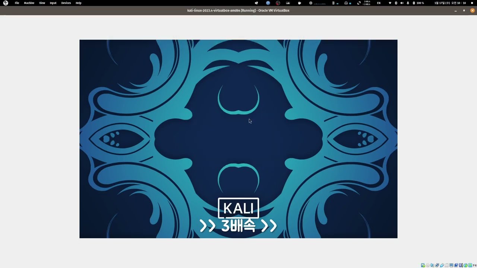477x268 pixels.
Task: Open the network adapters indicator
Action: [x=437, y=265]
